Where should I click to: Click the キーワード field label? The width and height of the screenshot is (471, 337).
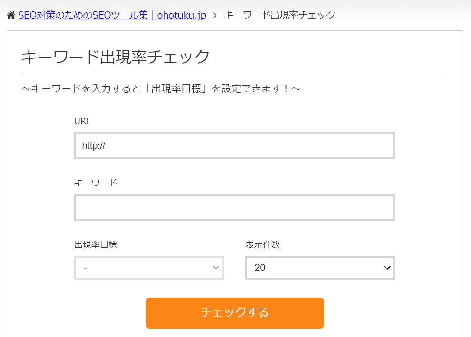tap(95, 183)
